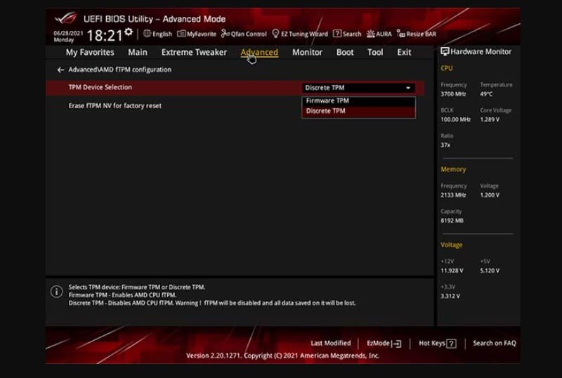Click the Core Voltage value 1.289 V

pos(490,119)
